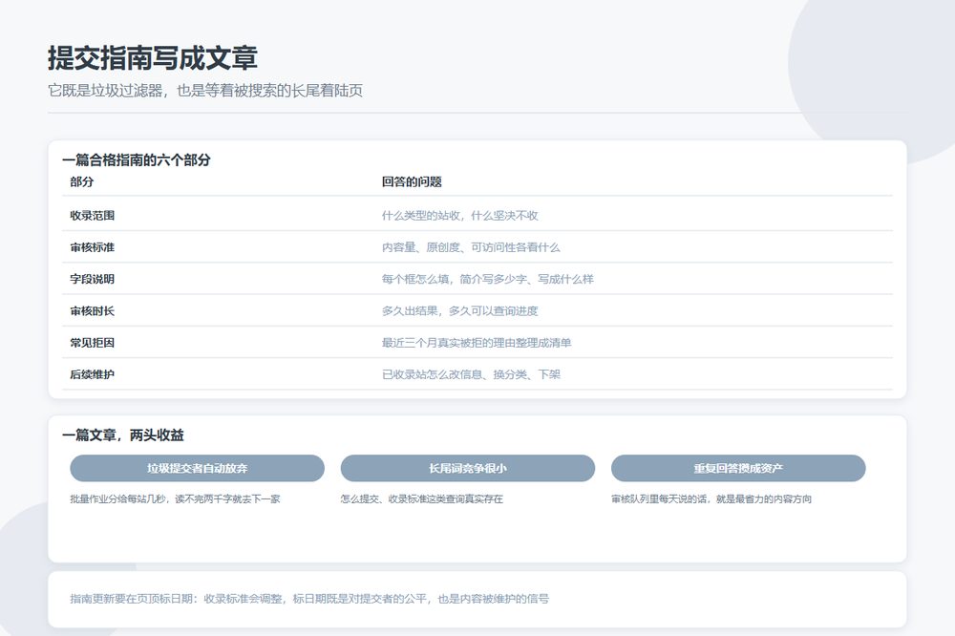Click the cell 已收录站怎么改信息、换分类、下架
The height and width of the screenshot is (636, 955).
(x=471, y=374)
